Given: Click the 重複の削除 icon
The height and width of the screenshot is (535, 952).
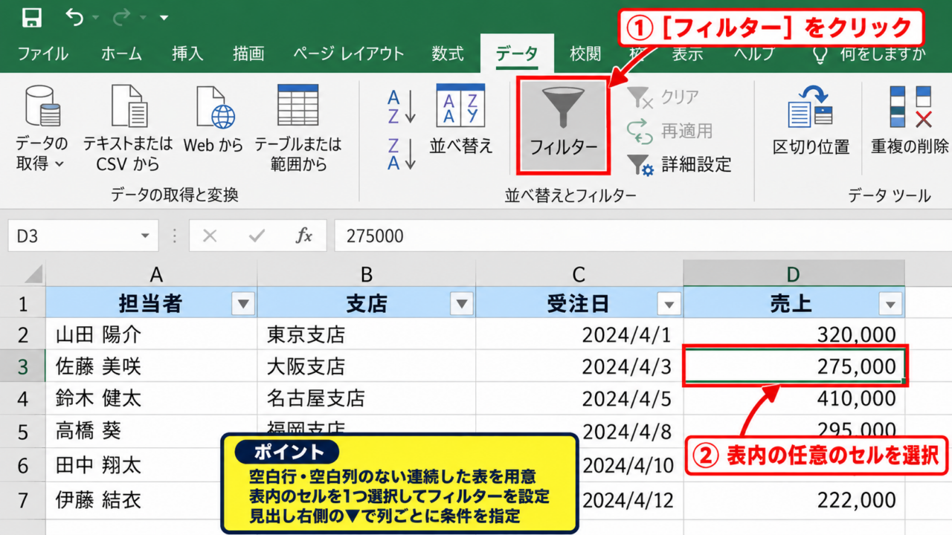Looking at the screenshot, I should click(910, 107).
